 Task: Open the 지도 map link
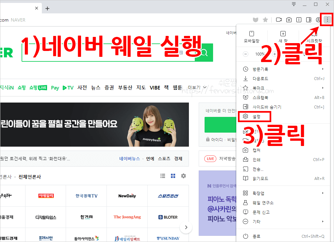click(x=141, y=88)
